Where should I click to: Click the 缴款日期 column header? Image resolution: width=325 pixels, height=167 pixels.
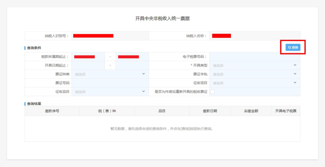click(210, 111)
